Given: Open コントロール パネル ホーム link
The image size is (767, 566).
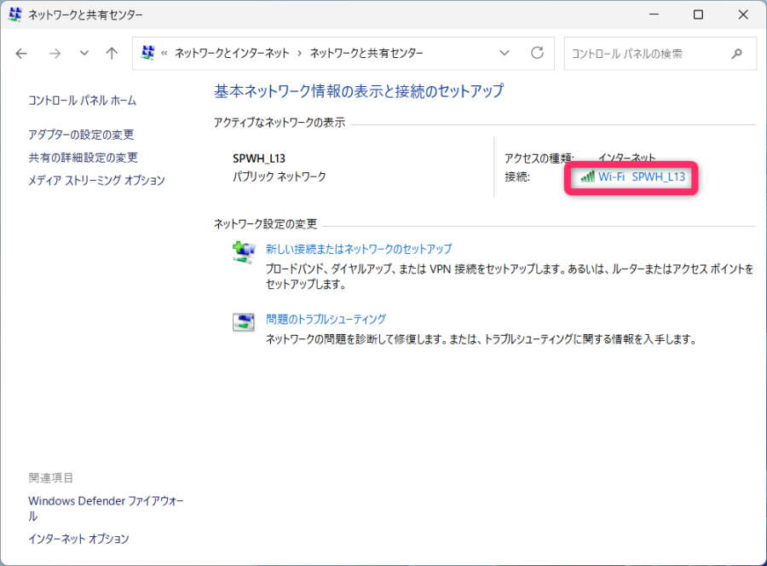Looking at the screenshot, I should click(x=82, y=101).
